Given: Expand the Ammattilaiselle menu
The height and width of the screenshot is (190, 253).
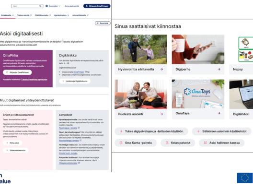Looking at the screenshot, I should pyautogui.click(x=80, y=15).
